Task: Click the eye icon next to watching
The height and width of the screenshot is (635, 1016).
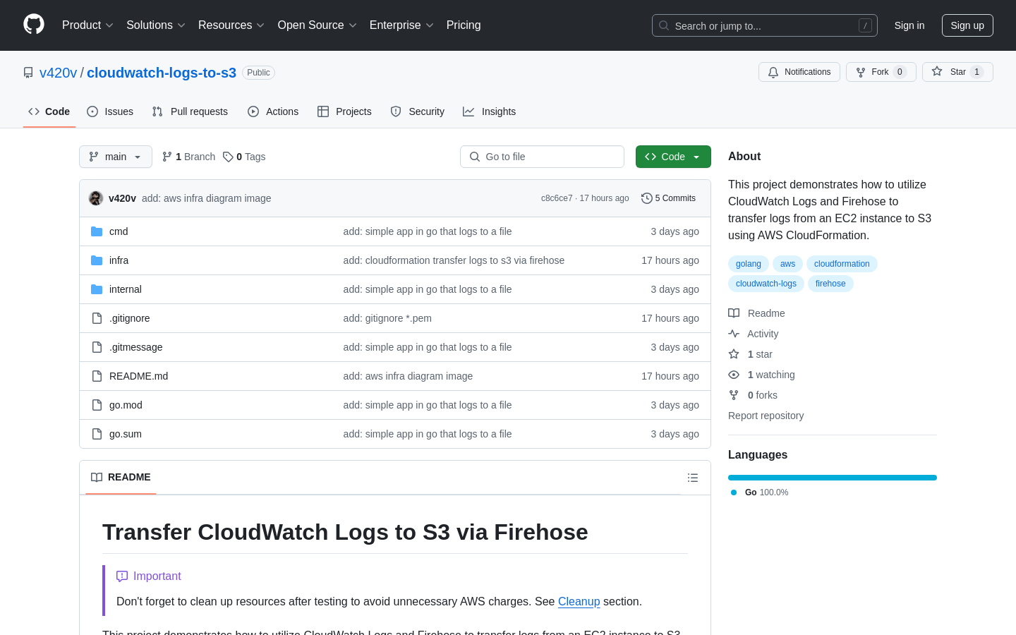Action: [x=734, y=375]
